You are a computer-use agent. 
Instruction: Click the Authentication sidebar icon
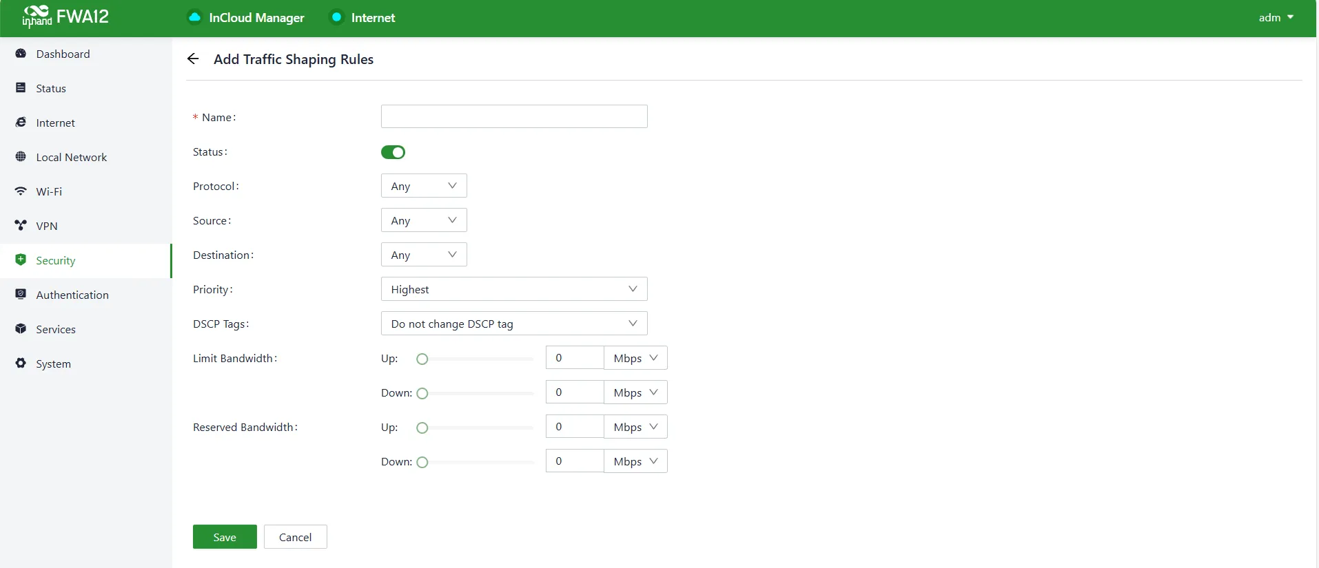21,295
